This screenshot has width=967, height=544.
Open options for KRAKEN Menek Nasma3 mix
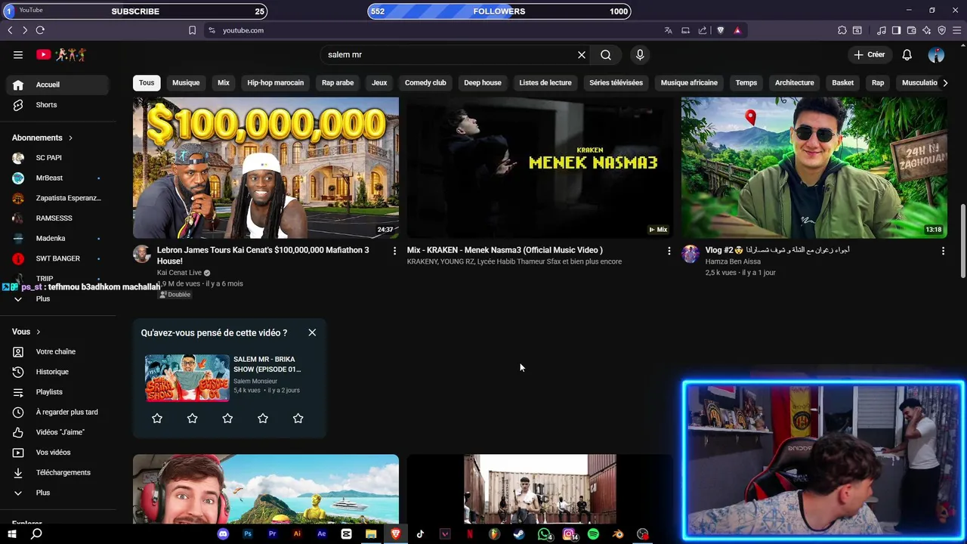[669, 251]
